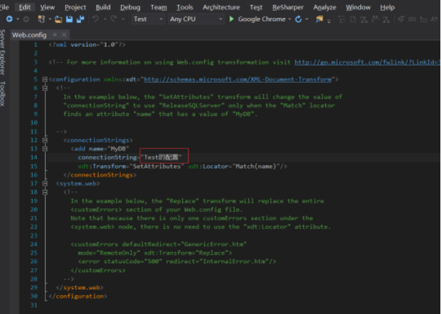441x314 pixels.
Task: Click the xdt:Transform="SetAttributes" text on line 15
Action: [x=131, y=166]
